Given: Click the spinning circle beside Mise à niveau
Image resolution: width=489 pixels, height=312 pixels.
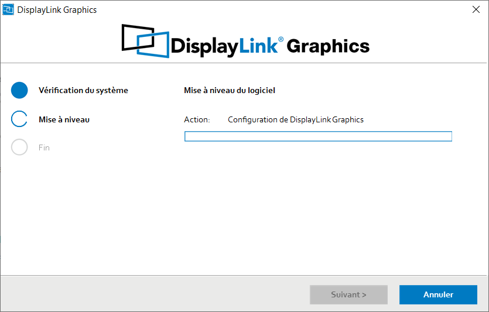Looking at the screenshot, I should coord(19,119).
